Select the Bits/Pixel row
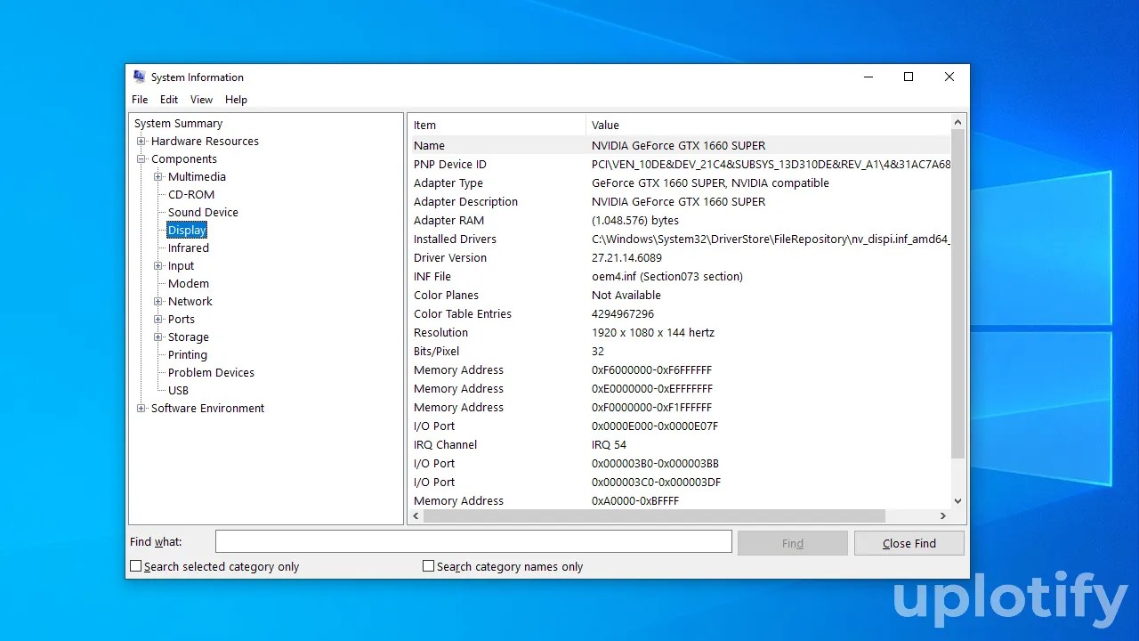The width and height of the screenshot is (1139, 641). (680, 351)
